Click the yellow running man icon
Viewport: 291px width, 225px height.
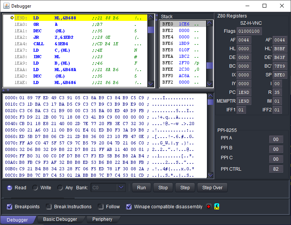[x=217, y=207]
